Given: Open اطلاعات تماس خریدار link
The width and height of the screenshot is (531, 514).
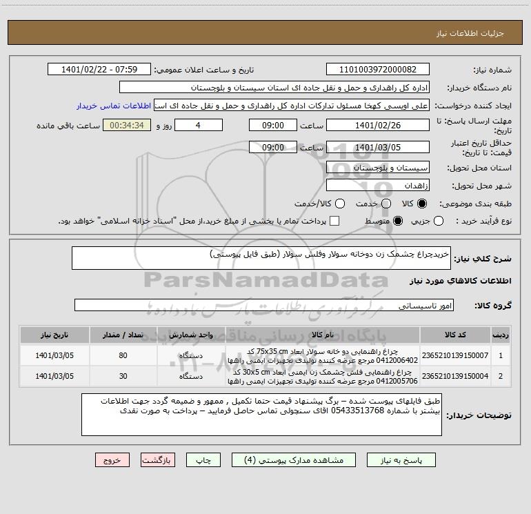Looking at the screenshot, I should click(114, 106).
